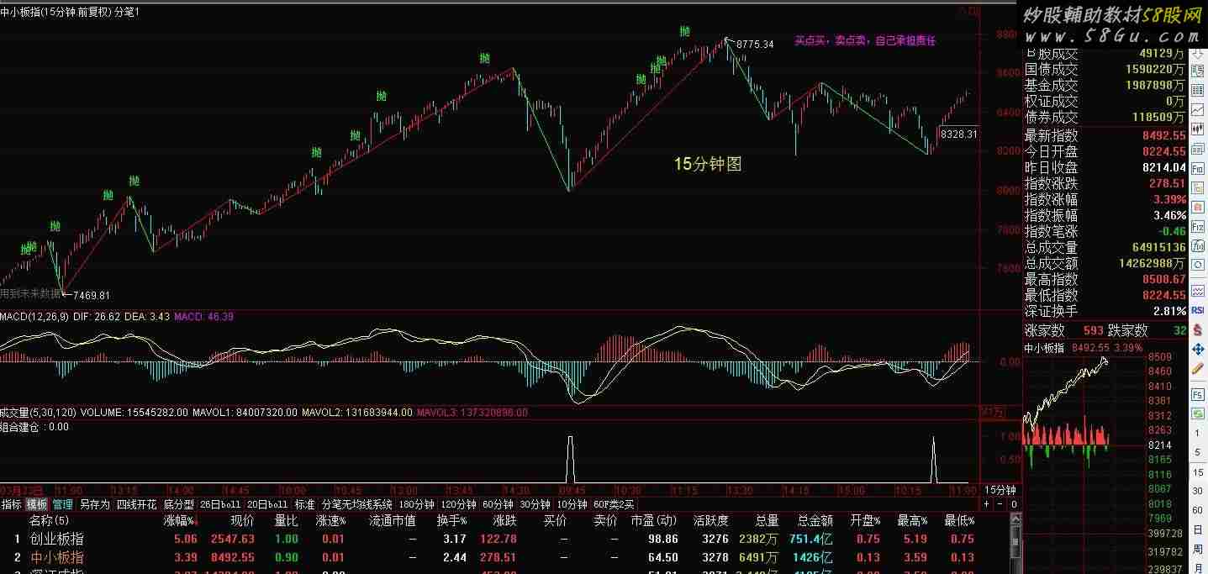Select the 底分型 template
Viewport: 1208px width, 574px height.
coord(178,504)
